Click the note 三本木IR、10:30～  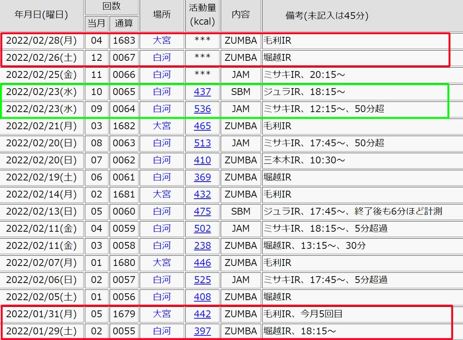pos(304,160)
